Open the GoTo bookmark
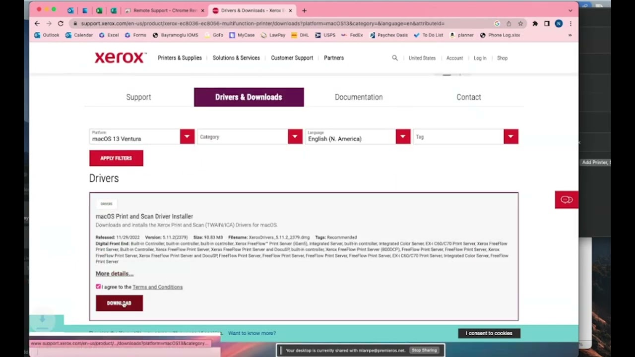Screen dimensions: 635x357 (x=214, y=35)
